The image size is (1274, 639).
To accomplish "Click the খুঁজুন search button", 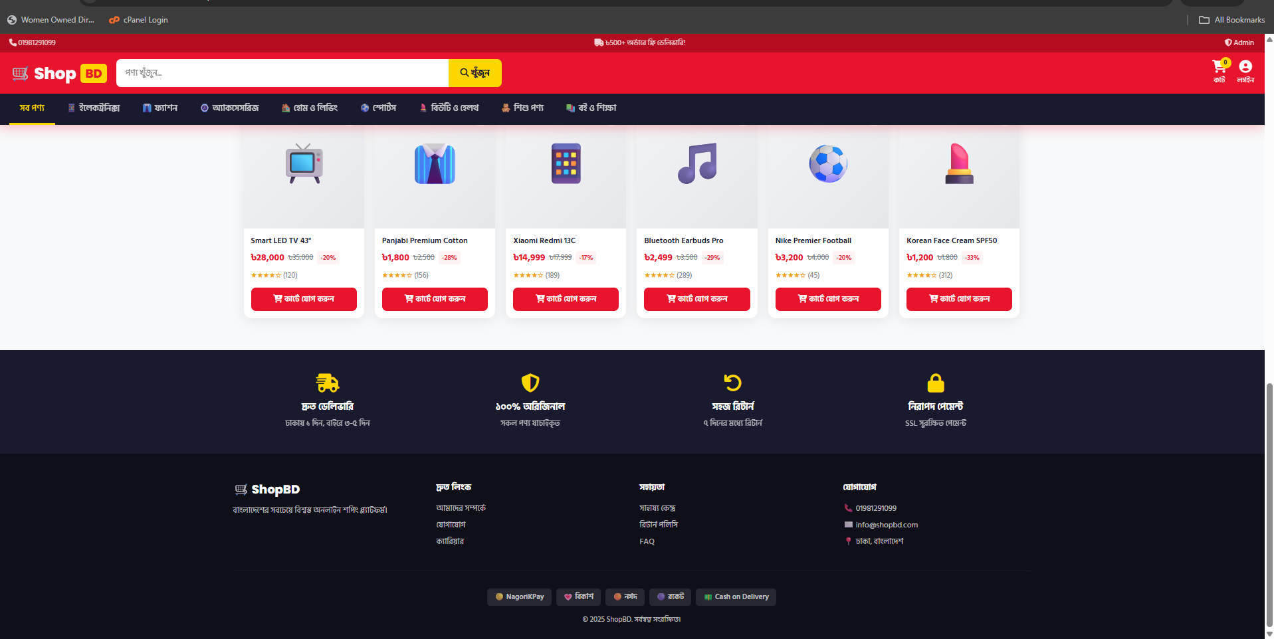I will (x=475, y=73).
